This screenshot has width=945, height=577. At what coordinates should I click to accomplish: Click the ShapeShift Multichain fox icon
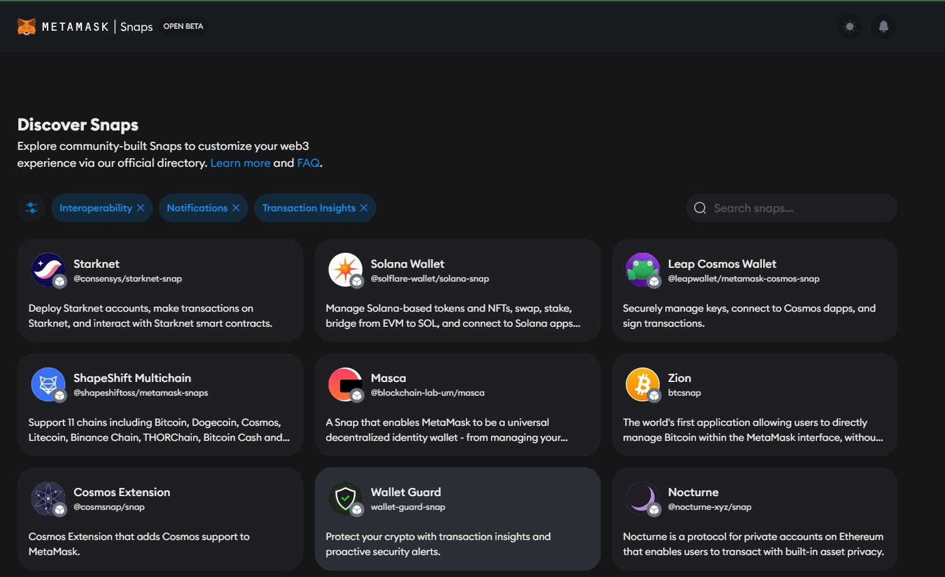[x=48, y=383]
